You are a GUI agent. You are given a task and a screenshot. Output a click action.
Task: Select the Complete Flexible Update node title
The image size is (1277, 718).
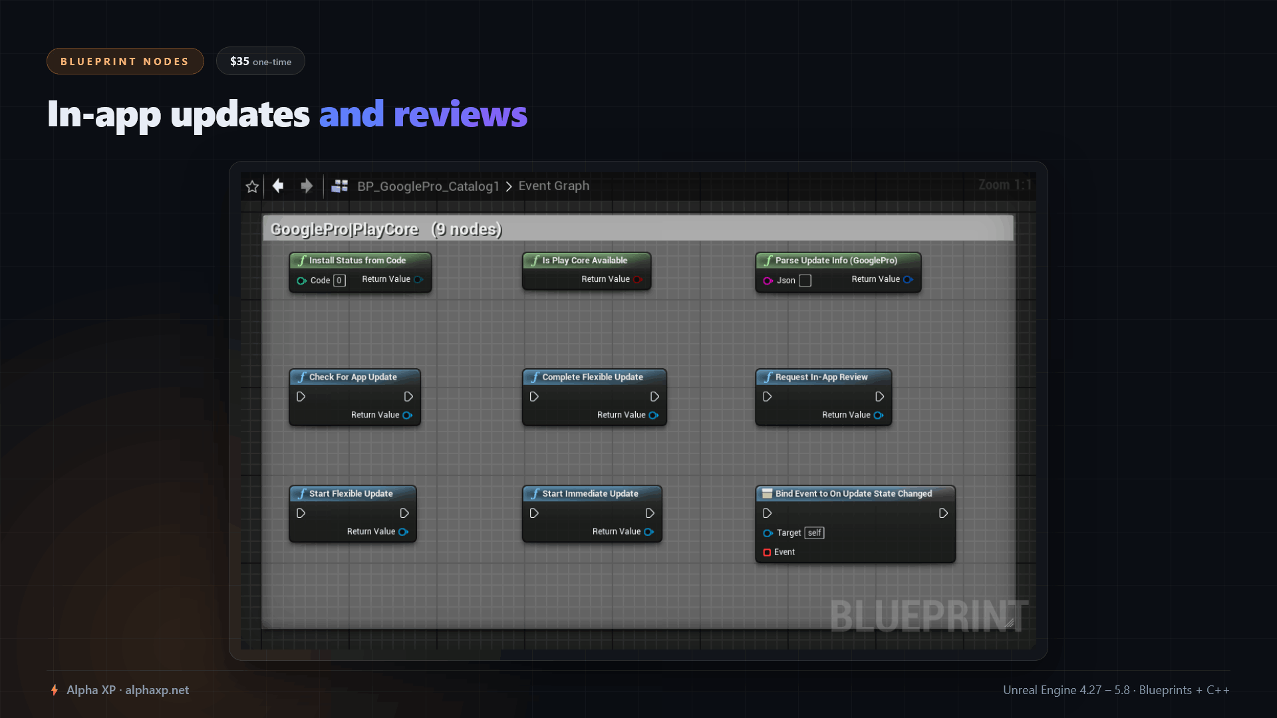coord(593,377)
